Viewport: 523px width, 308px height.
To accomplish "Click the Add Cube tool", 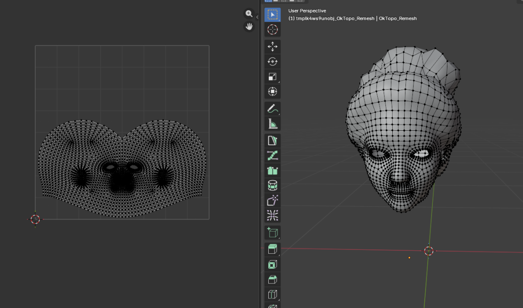I will [x=272, y=232].
